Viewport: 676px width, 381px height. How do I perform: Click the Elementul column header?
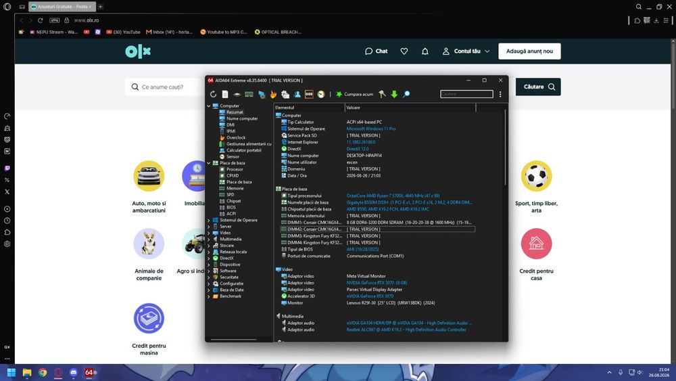tap(309, 108)
